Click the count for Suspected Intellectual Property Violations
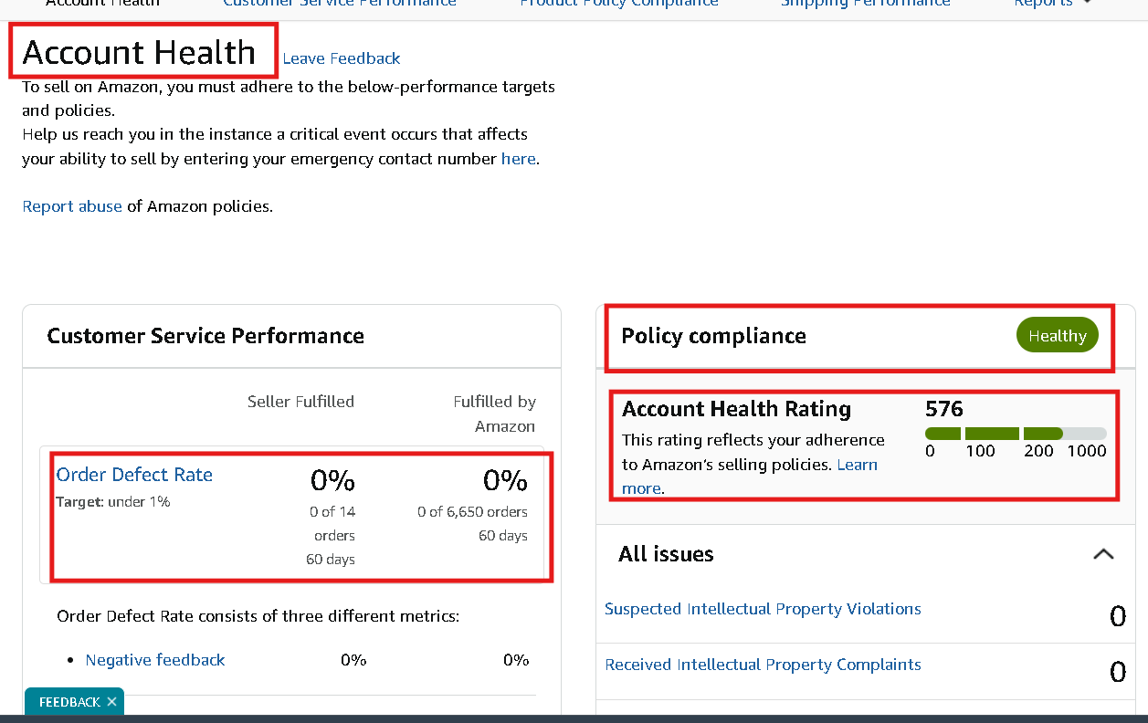This screenshot has height=723, width=1148. [x=1118, y=617]
